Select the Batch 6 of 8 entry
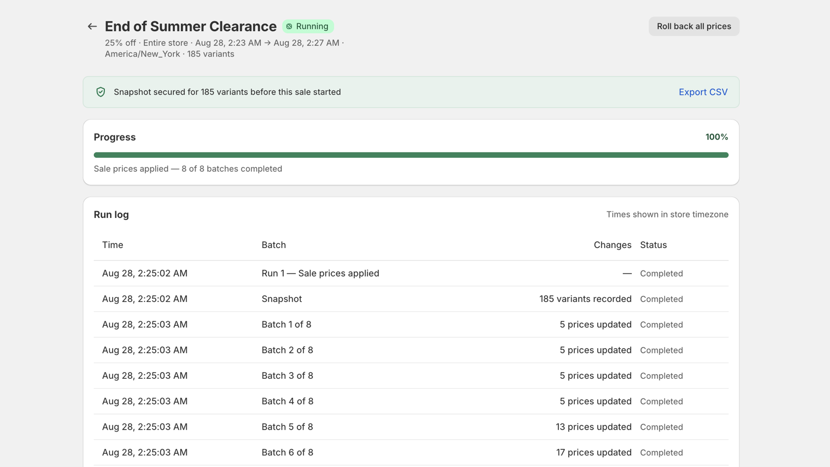 pyautogui.click(x=411, y=452)
